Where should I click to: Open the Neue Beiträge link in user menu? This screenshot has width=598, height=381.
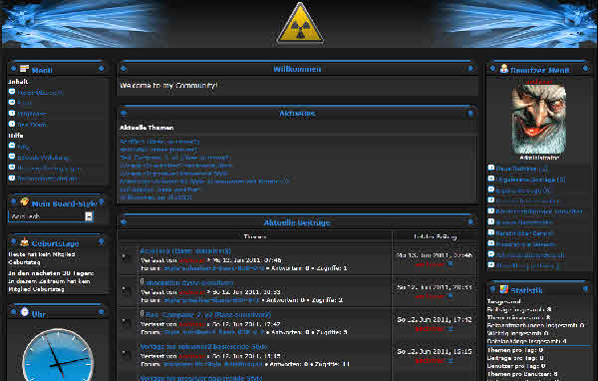pyautogui.click(x=521, y=169)
